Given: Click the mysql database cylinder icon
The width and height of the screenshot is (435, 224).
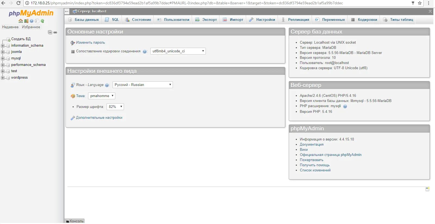Looking at the screenshot, I should tap(8, 59).
